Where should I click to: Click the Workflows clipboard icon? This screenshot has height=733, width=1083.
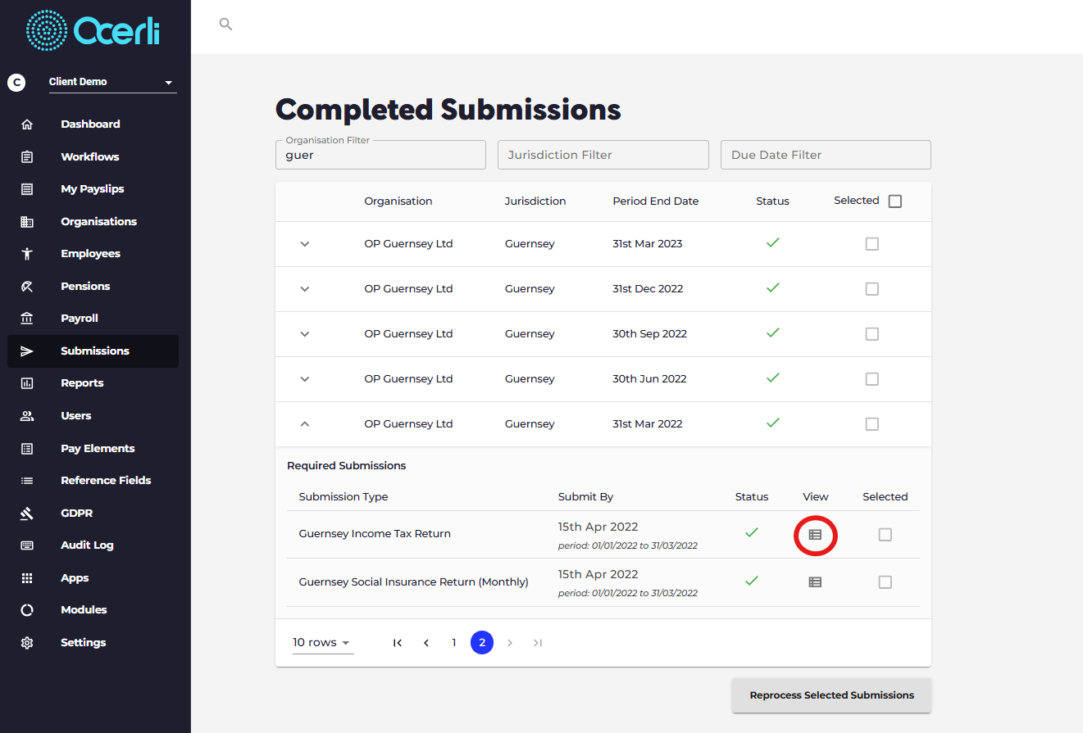(x=27, y=156)
